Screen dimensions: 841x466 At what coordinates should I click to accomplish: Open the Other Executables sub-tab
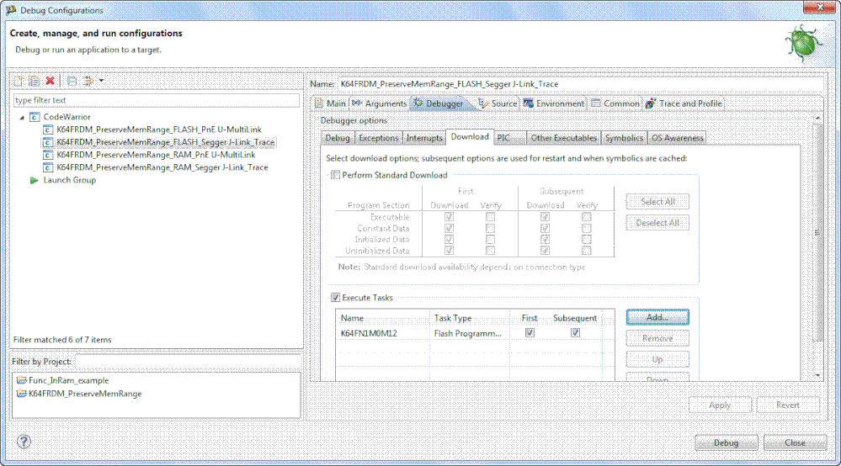[564, 138]
